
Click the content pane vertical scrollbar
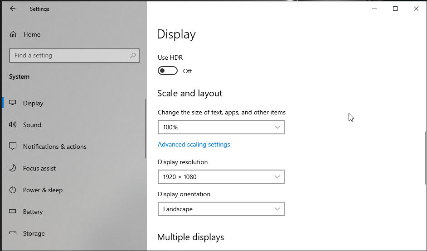425,158
